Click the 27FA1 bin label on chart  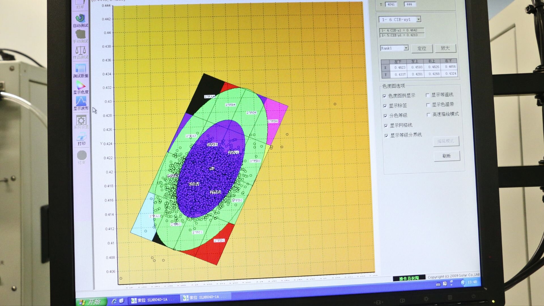click(155, 216)
